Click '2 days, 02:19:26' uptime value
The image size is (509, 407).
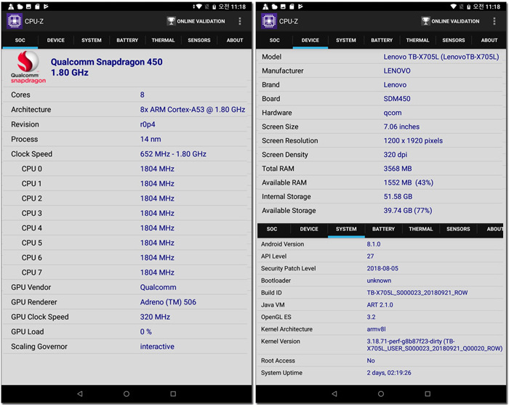point(389,373)
